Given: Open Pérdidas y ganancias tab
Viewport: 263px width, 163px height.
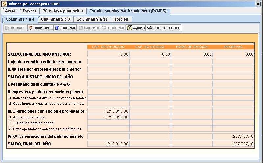Looking at the screenshot, I should point(62,11).
